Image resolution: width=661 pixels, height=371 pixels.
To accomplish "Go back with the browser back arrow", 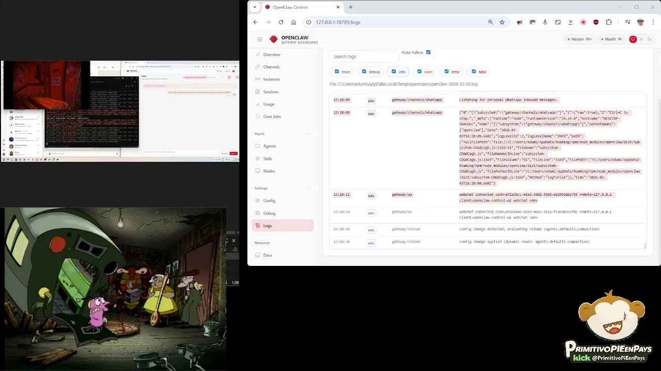I will click(x=256, y=22).
